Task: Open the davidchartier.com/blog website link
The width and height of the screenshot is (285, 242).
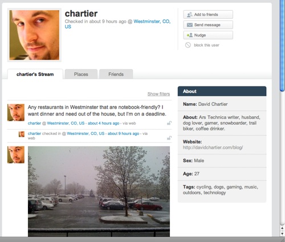Action: point(213,147)
